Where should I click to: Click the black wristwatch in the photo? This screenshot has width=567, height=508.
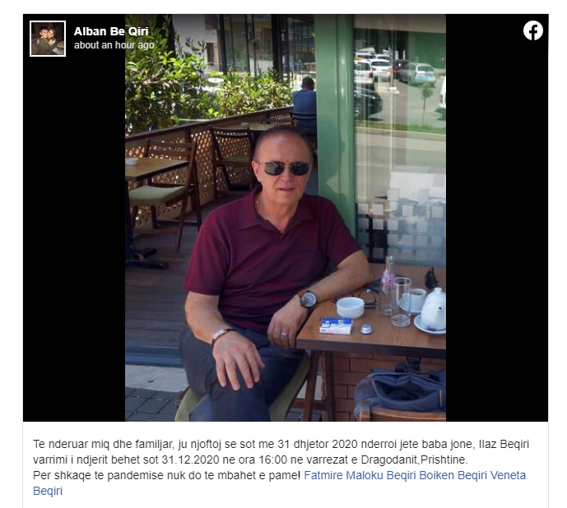pyautogui.click(x=308, y=299)
